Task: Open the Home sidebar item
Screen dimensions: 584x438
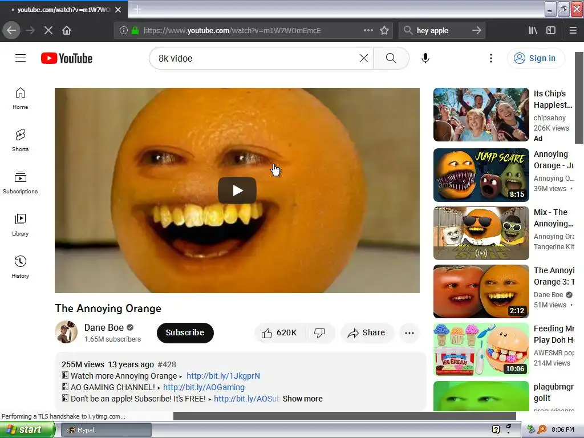Action: 21,99
